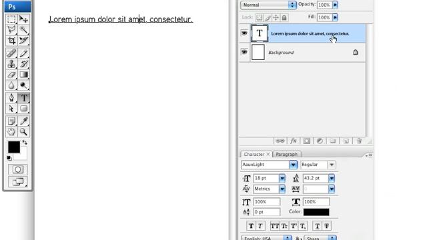427x240 pixels.
Task: Select the Path Selection tool
Action: pyautogui.click(x=11, y=109)
